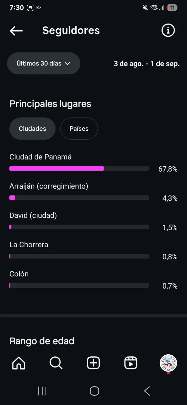This screenshot has height=405, width=187.
Task: Tap the create new post icon
Action: click(x=93, y=363)
